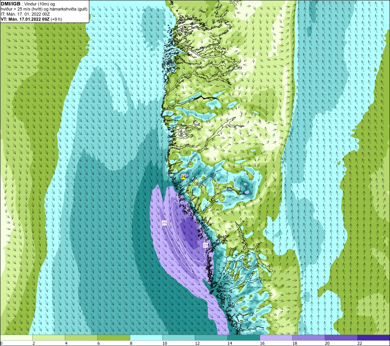Image resolution: width=390 pixels, height=346 pixels.
Task: Click the scale value 20
Action: (327, 343)
